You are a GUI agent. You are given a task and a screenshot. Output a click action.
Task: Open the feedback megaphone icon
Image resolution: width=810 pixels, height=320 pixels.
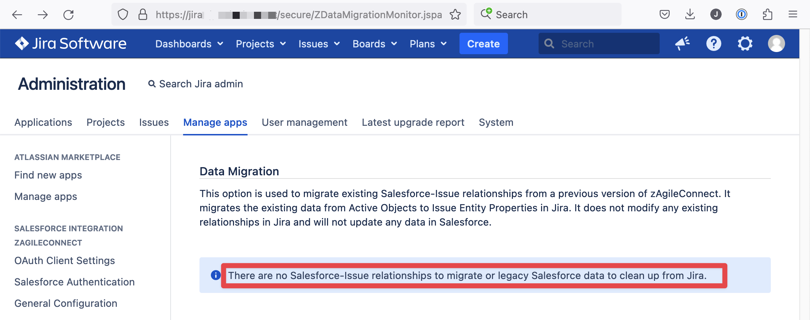point(682,43)
